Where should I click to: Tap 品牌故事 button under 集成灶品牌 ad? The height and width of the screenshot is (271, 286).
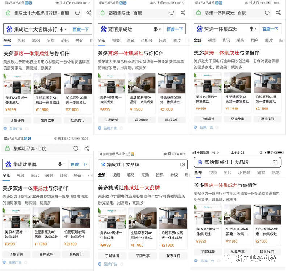tap(46, 254)
